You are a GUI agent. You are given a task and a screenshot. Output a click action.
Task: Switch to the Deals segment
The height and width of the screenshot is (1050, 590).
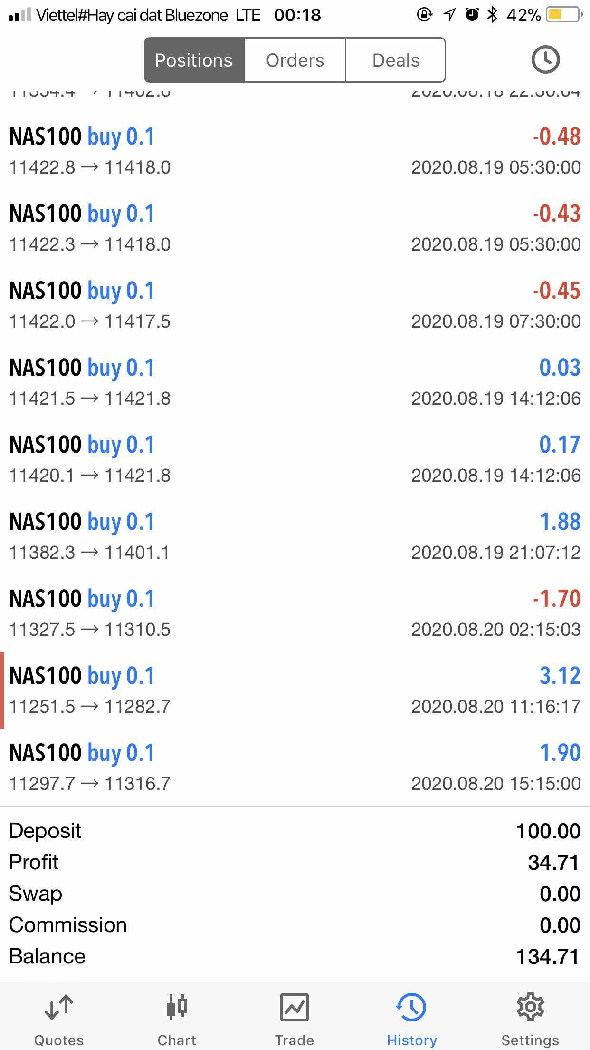pos(396,60)
